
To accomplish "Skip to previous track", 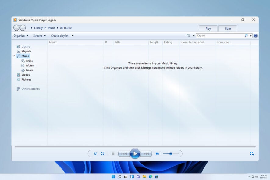I will 124,153.
